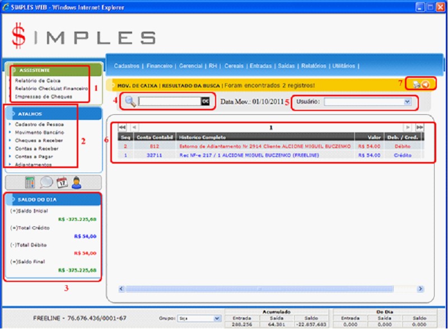Open the RH menu
Screen dimensions: 448x329
(x=213, y=66)
